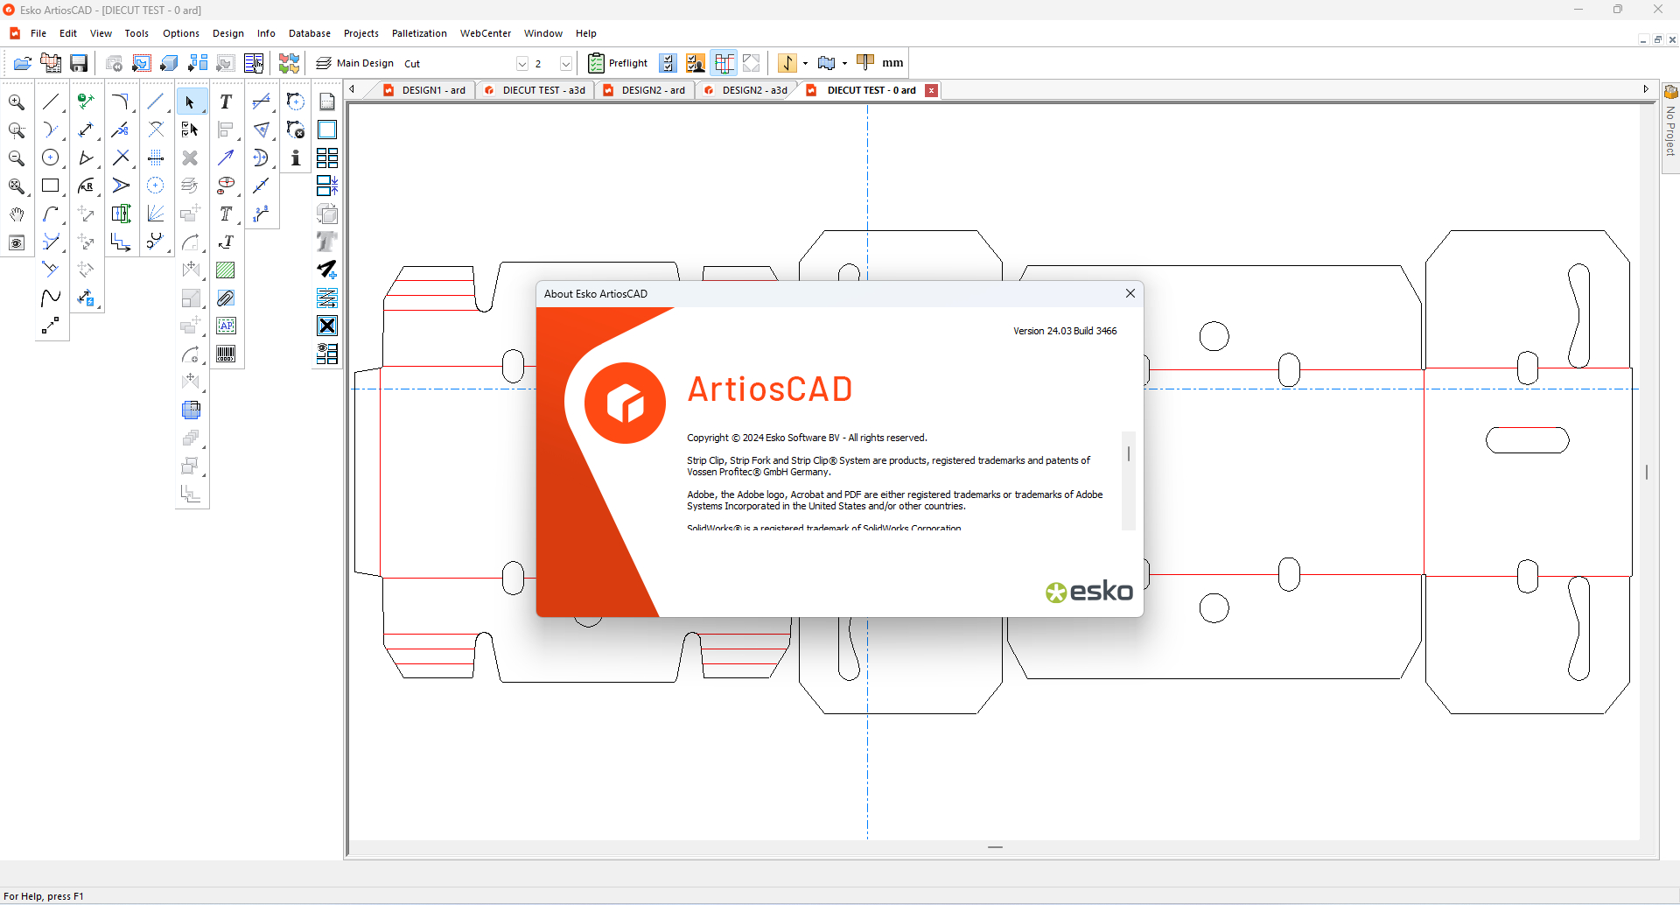This screenshot has height=905, width=1680.
Task: Toggle the orange person preflight icon
Action: tap(696, 63)
